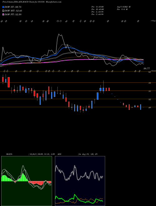Select the 'DOW MT: 52.45' legend text

[13, 11]
